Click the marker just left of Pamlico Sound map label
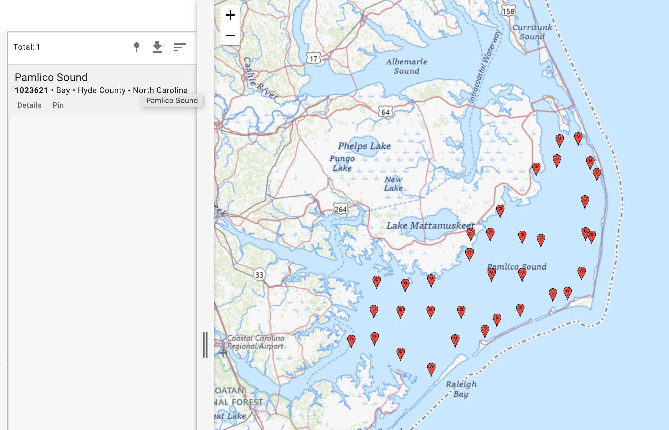The width and height of the screenshot is (669, 430). [491, 274]
